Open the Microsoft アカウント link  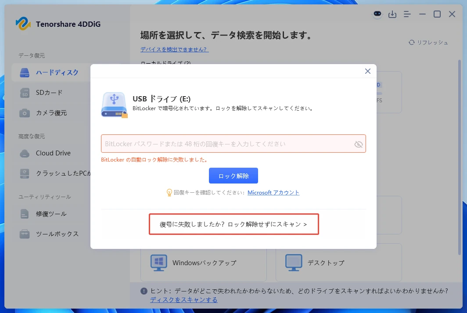[273, 192]
